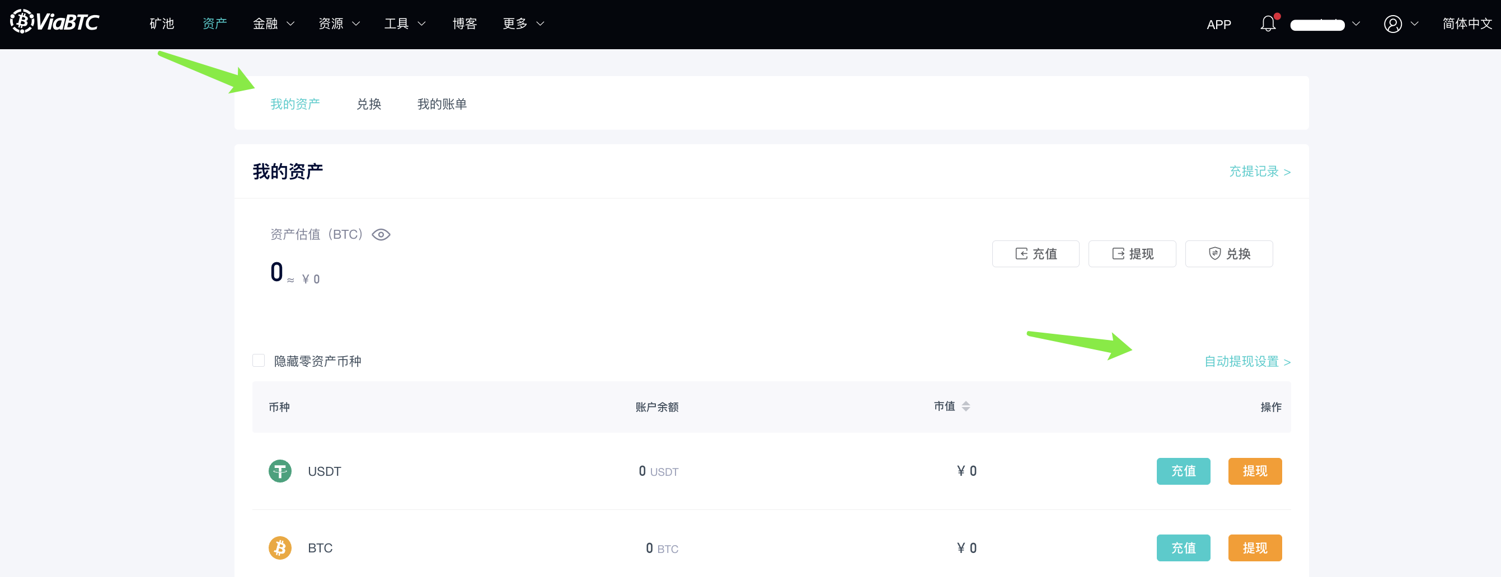This screenshot has height=577, width=1501.
Task: Click the user profile avatar icon
Action: coord(1392,24)
